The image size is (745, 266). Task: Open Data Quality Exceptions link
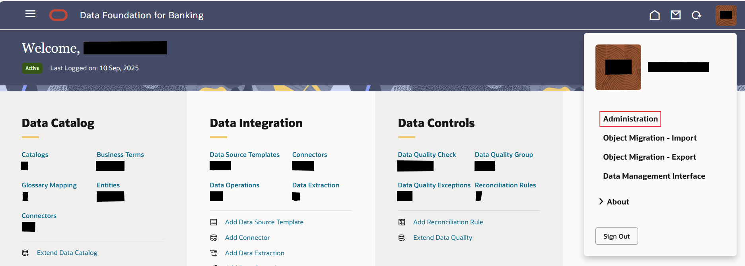[x=434, y=185]
